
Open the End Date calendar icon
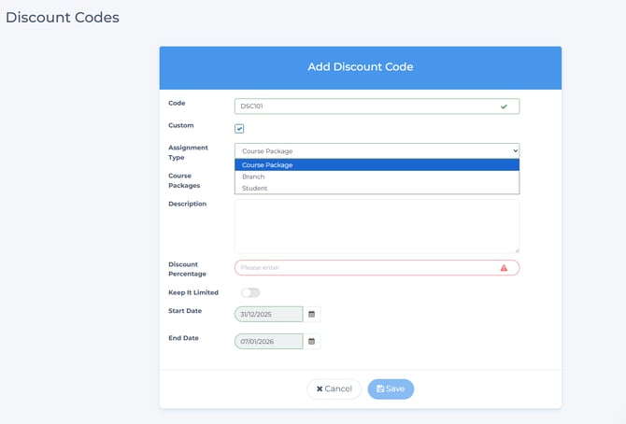point(312,342)
